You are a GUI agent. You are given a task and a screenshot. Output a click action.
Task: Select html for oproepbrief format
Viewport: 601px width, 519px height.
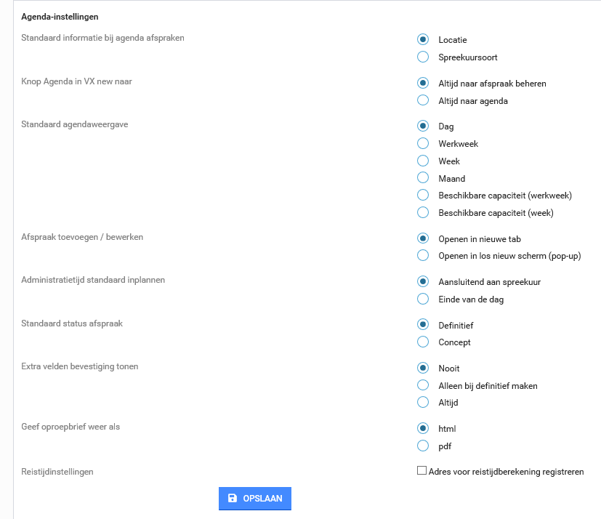coord(423,428)
